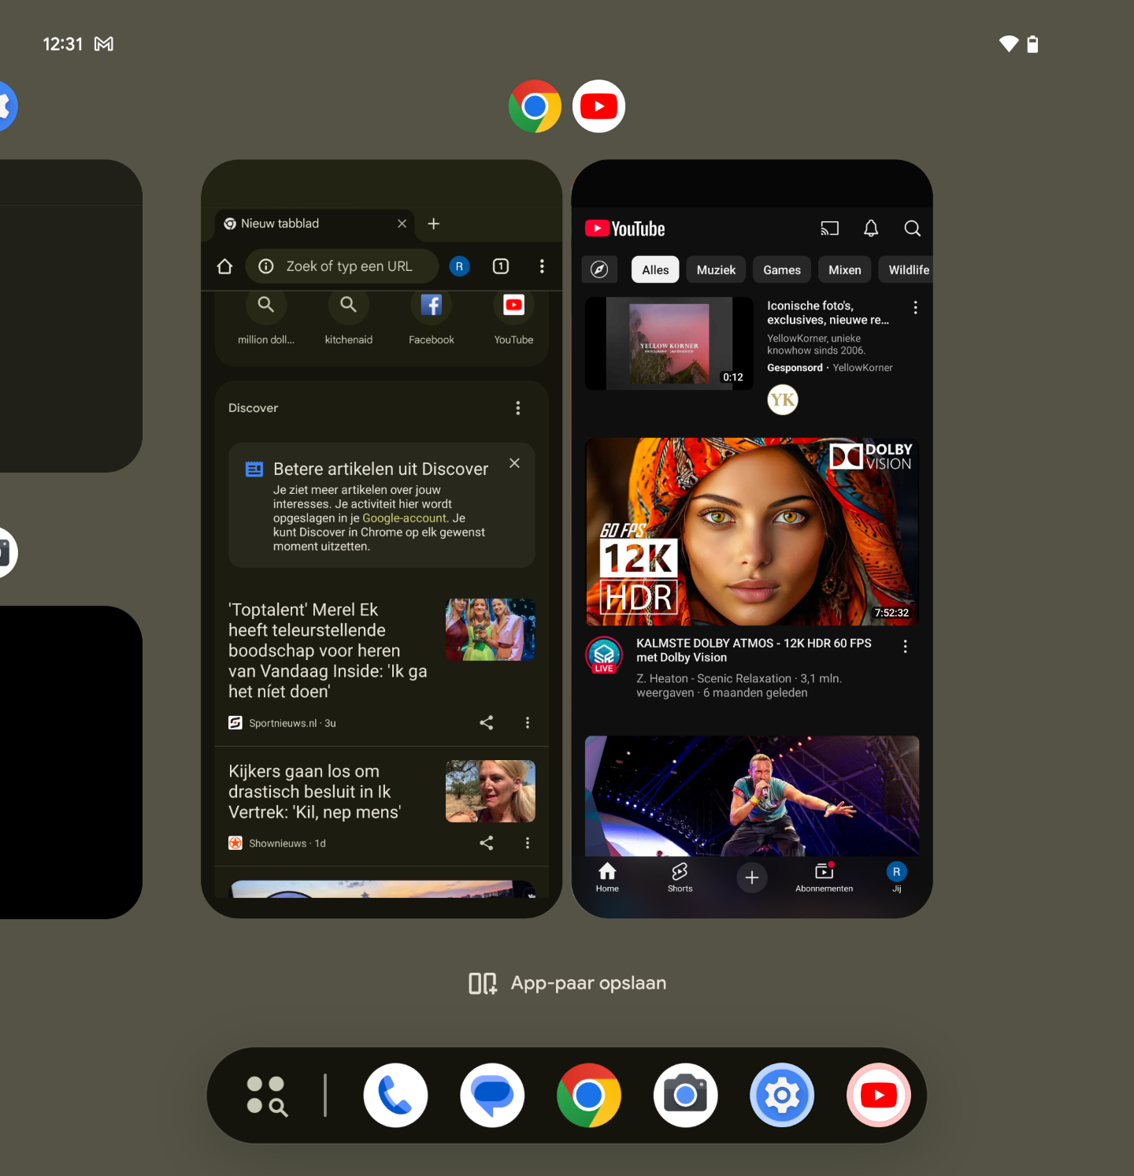Viewport: 1134px width, 1176px height.
Task: Open the YouTube Shorts tab
Action: click(680, 877)
